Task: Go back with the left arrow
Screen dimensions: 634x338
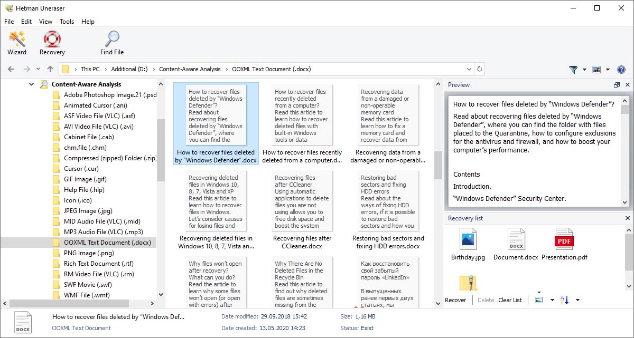Action: [12, 69]
